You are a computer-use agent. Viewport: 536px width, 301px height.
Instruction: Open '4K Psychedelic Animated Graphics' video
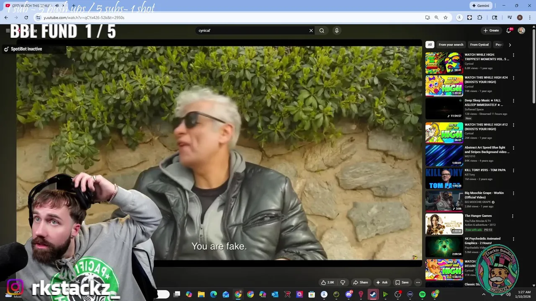pos(482,241)
